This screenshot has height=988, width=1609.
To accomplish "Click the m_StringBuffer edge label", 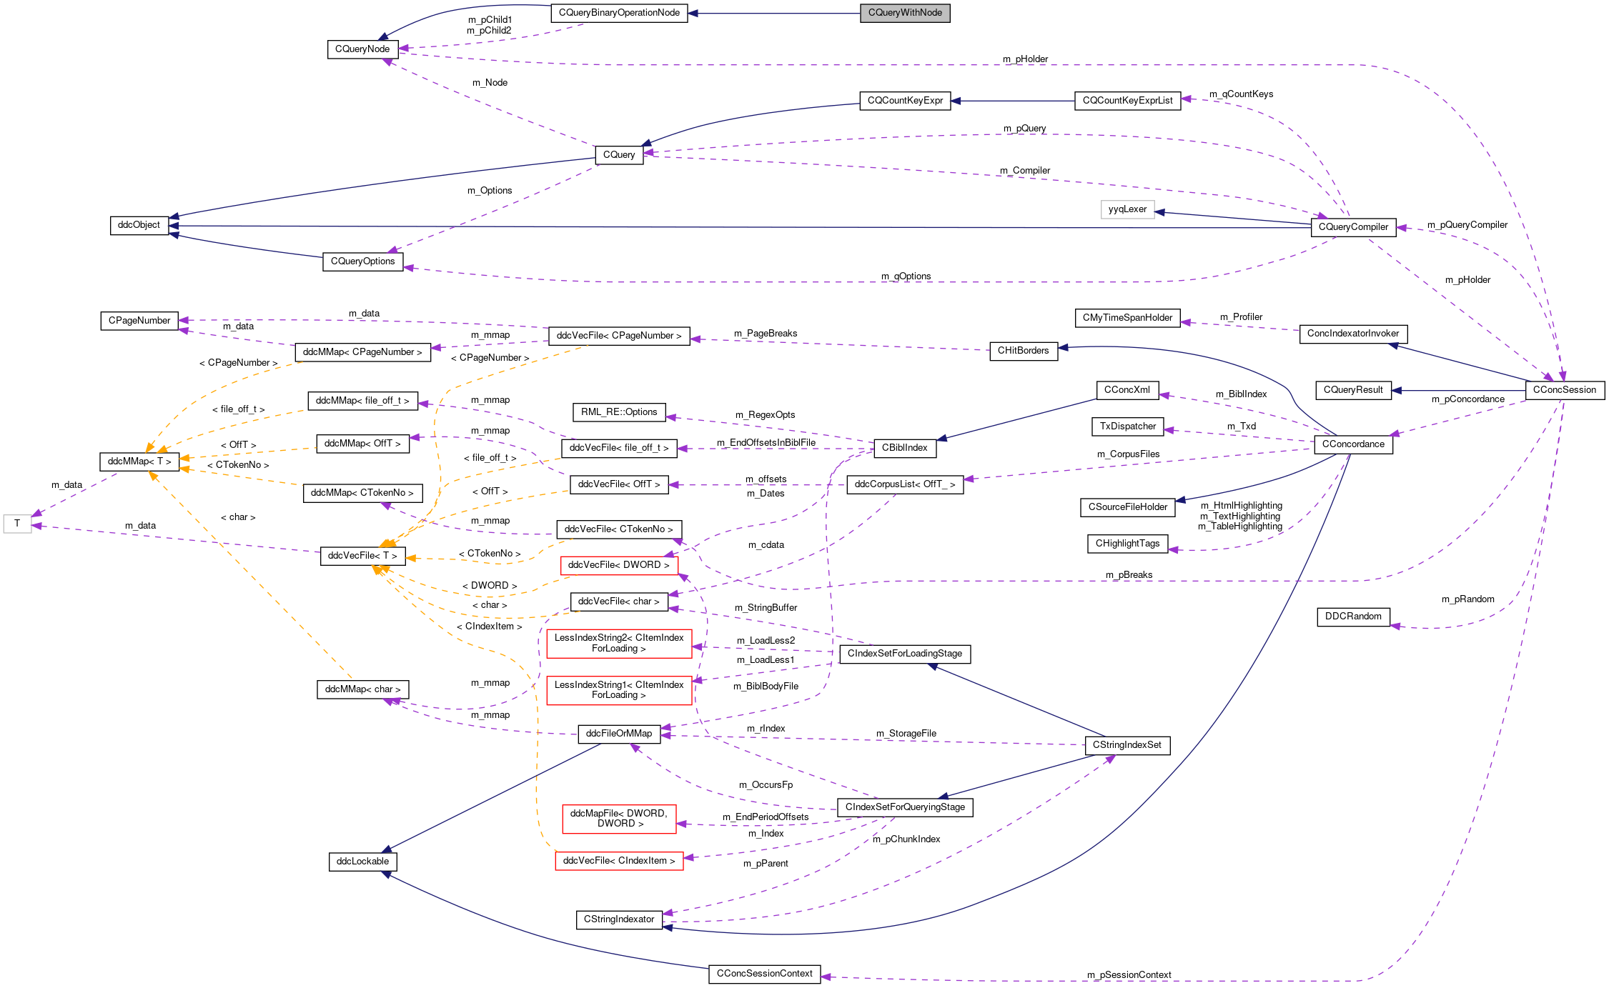I will click(766, 608).
